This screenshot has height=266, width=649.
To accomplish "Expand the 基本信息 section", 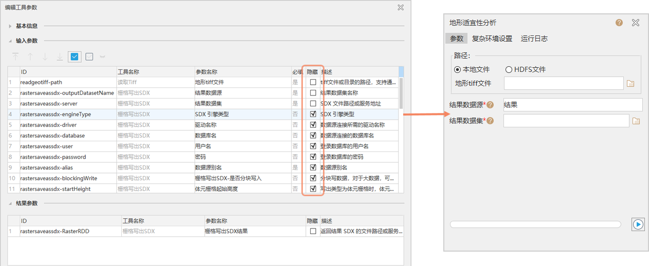I will pyautogui.click(x=10, y=26).
